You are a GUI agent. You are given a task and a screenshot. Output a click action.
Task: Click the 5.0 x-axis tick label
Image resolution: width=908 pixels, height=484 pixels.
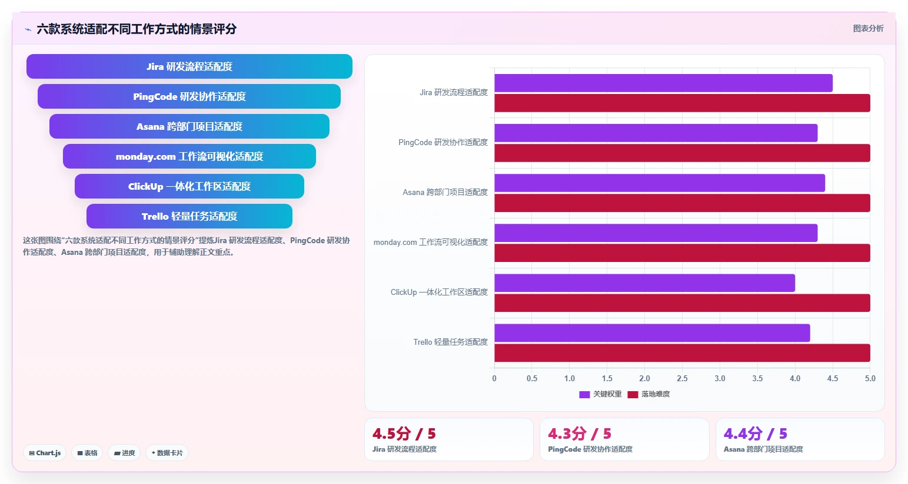(x=870, y=378)
